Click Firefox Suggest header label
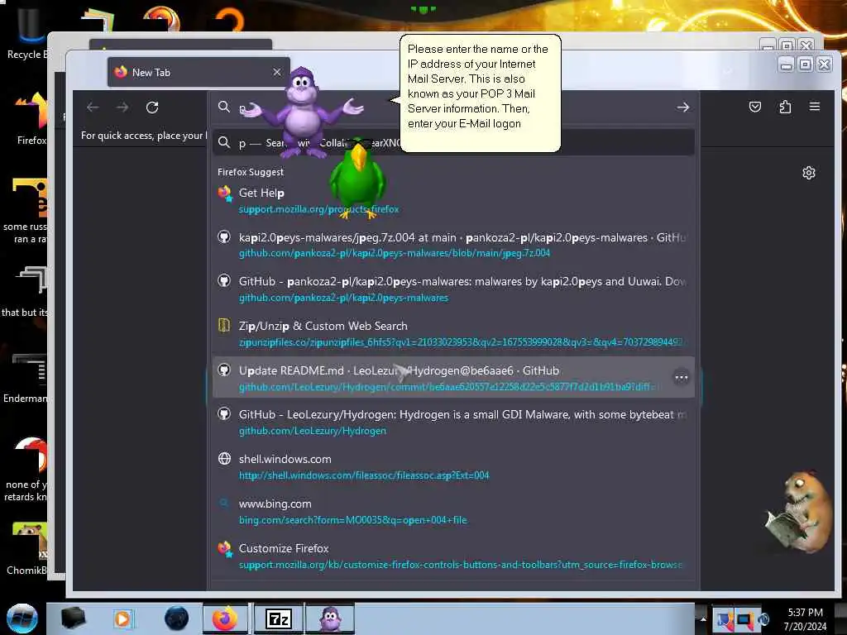Image resolution: width=847 pixels, height=635 pixels. [x=251, y=172]
